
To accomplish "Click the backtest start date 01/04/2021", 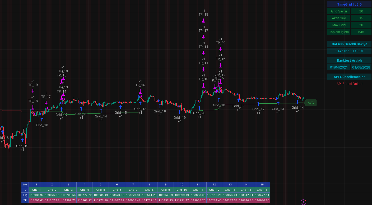I will 339,67.
